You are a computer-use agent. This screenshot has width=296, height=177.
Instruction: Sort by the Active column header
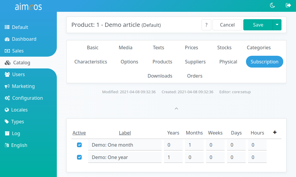click(x=79, y=133)
